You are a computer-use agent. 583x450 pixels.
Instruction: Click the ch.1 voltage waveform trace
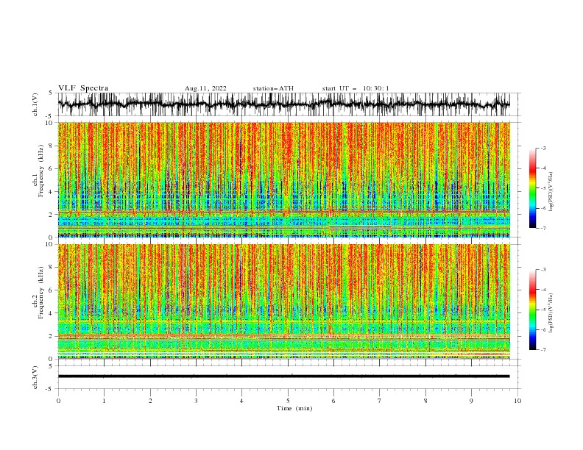pos(283,104)
